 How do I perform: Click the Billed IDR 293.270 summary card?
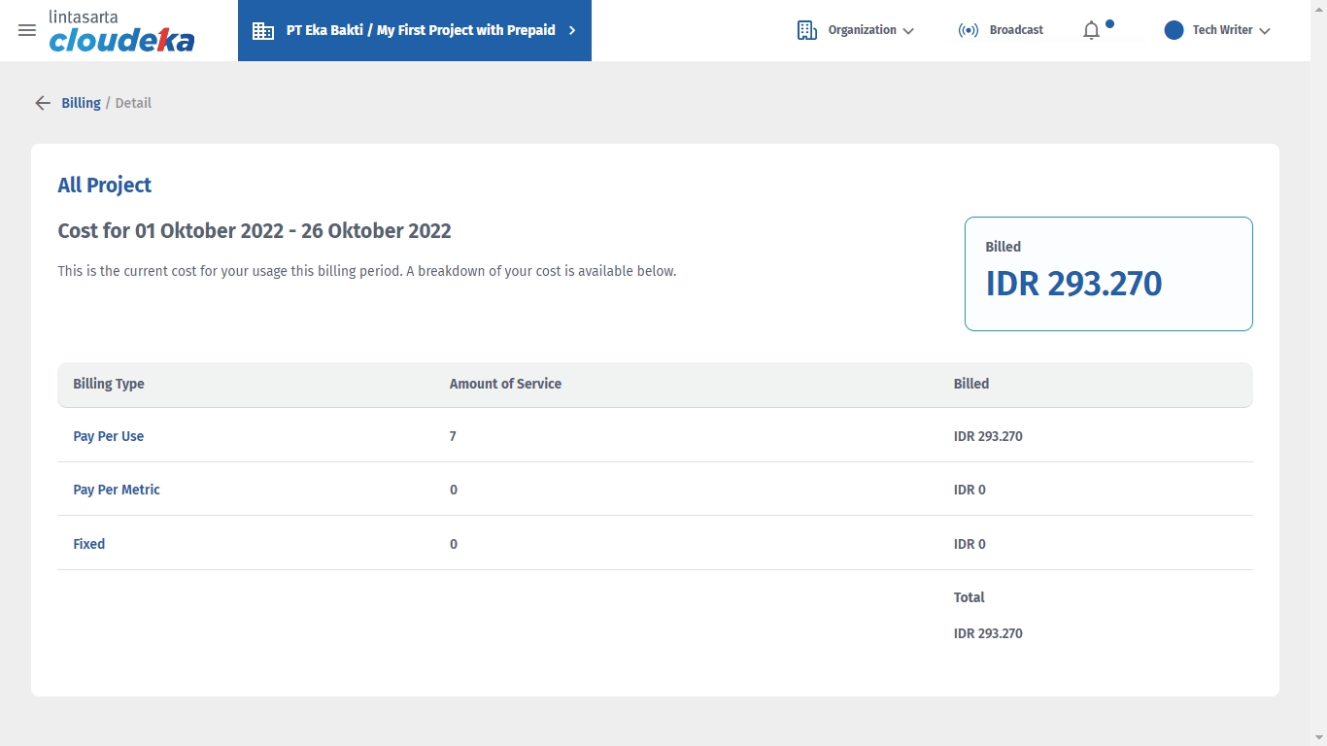1107,274
